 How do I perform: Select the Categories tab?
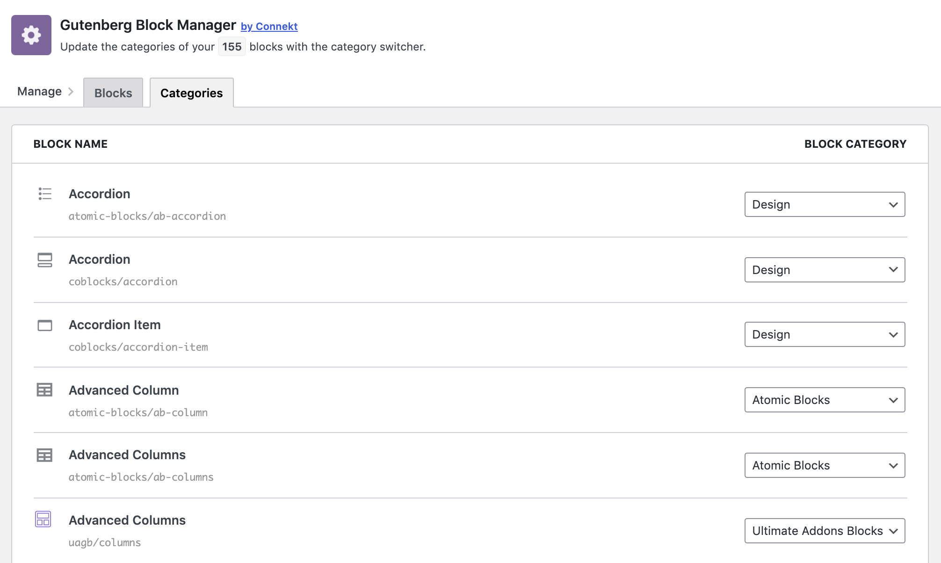[x=191, y=93]
